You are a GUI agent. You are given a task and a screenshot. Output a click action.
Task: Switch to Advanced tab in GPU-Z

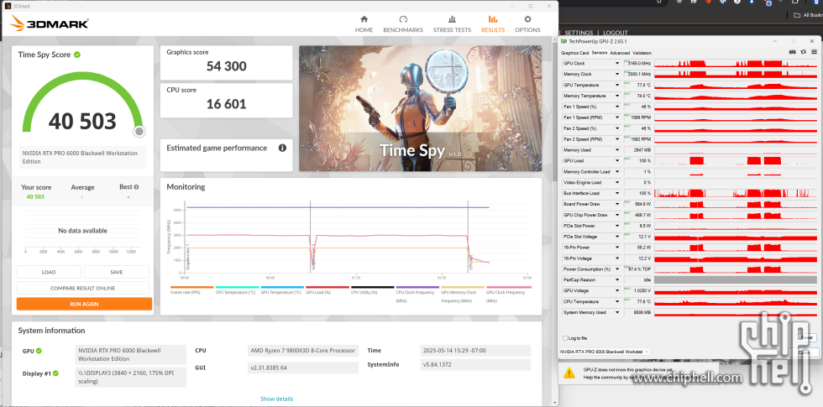[620, 53]
